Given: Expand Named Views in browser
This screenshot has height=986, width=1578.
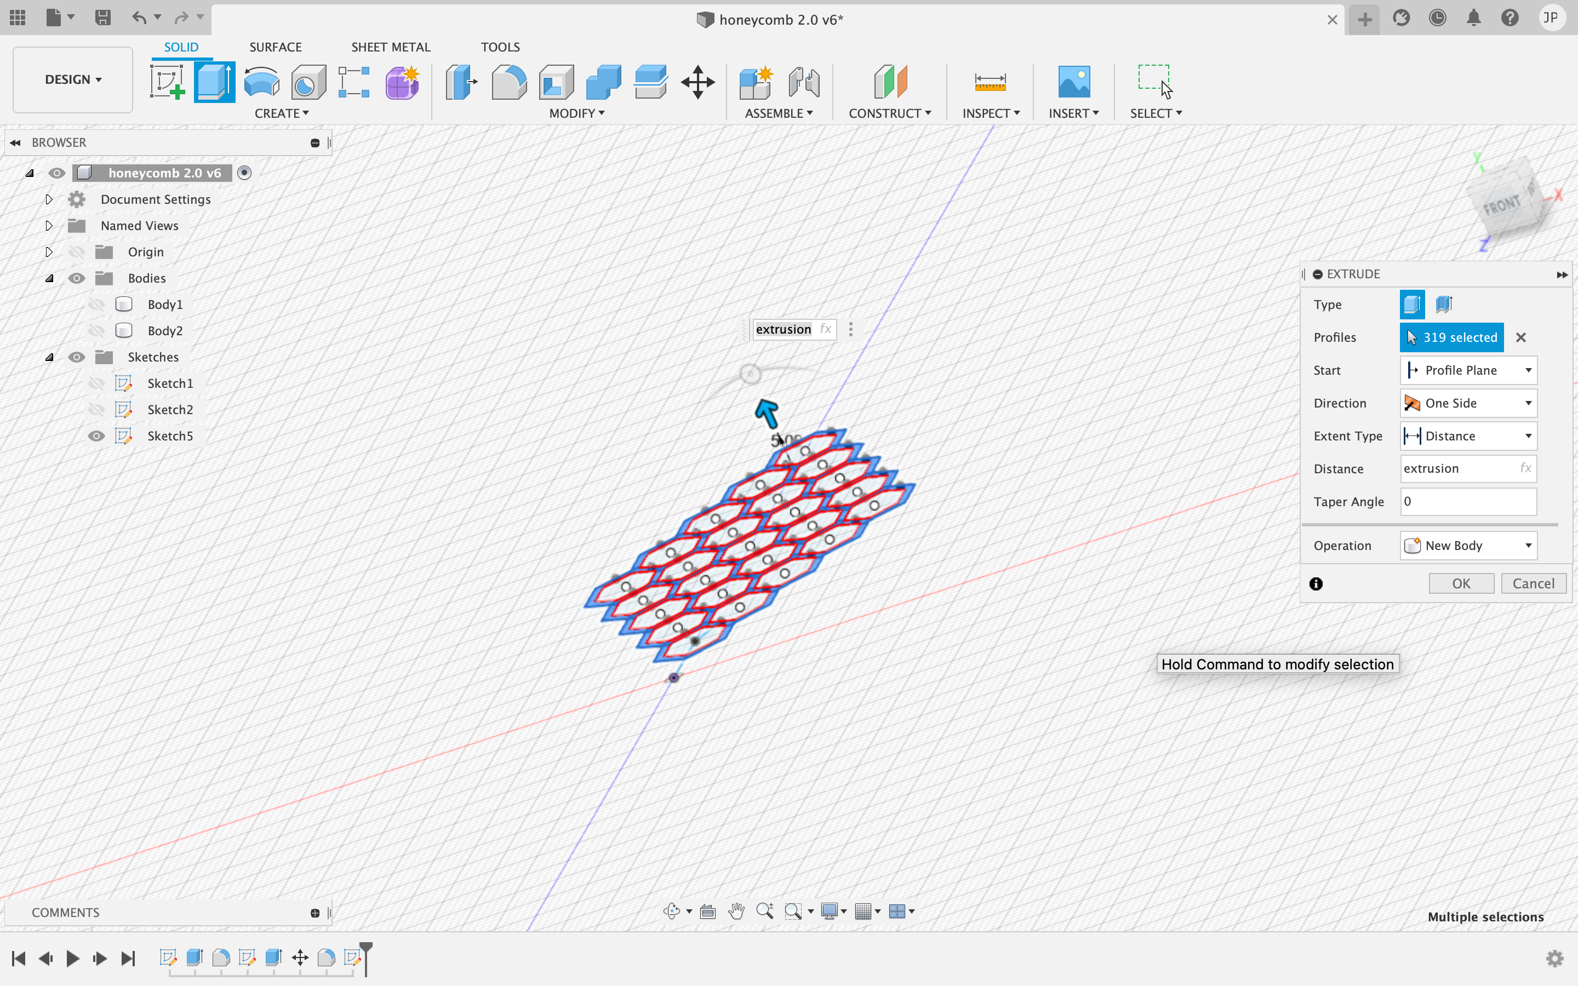Looking at the screenshot, I should (x=49, y=226).
